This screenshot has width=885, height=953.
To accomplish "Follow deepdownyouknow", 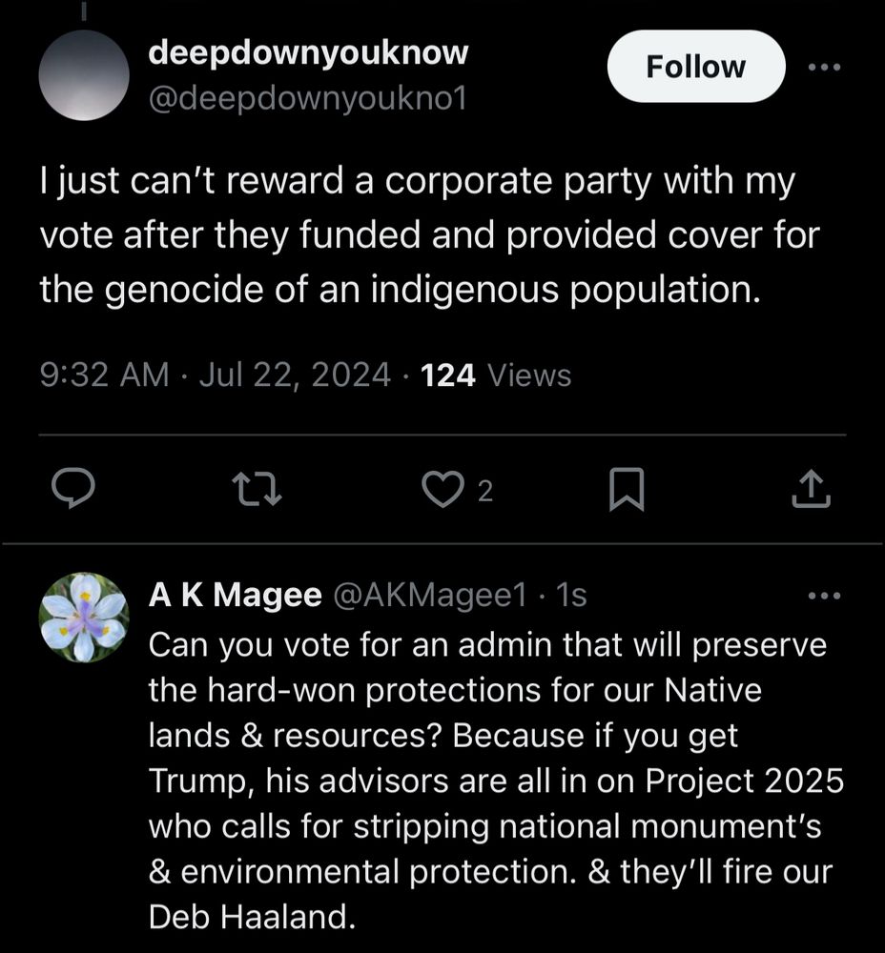I will (695, 67).
